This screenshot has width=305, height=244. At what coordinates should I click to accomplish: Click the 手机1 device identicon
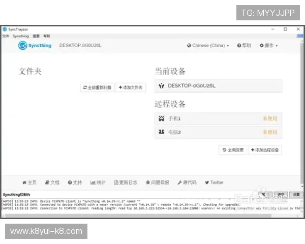[x=161, y=118]
